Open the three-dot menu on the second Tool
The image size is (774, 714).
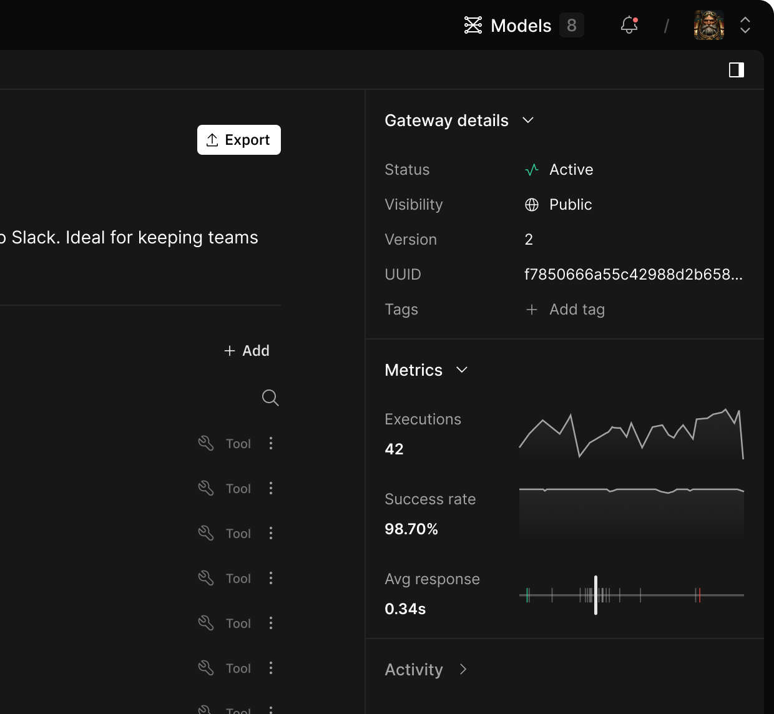(271, 488)
